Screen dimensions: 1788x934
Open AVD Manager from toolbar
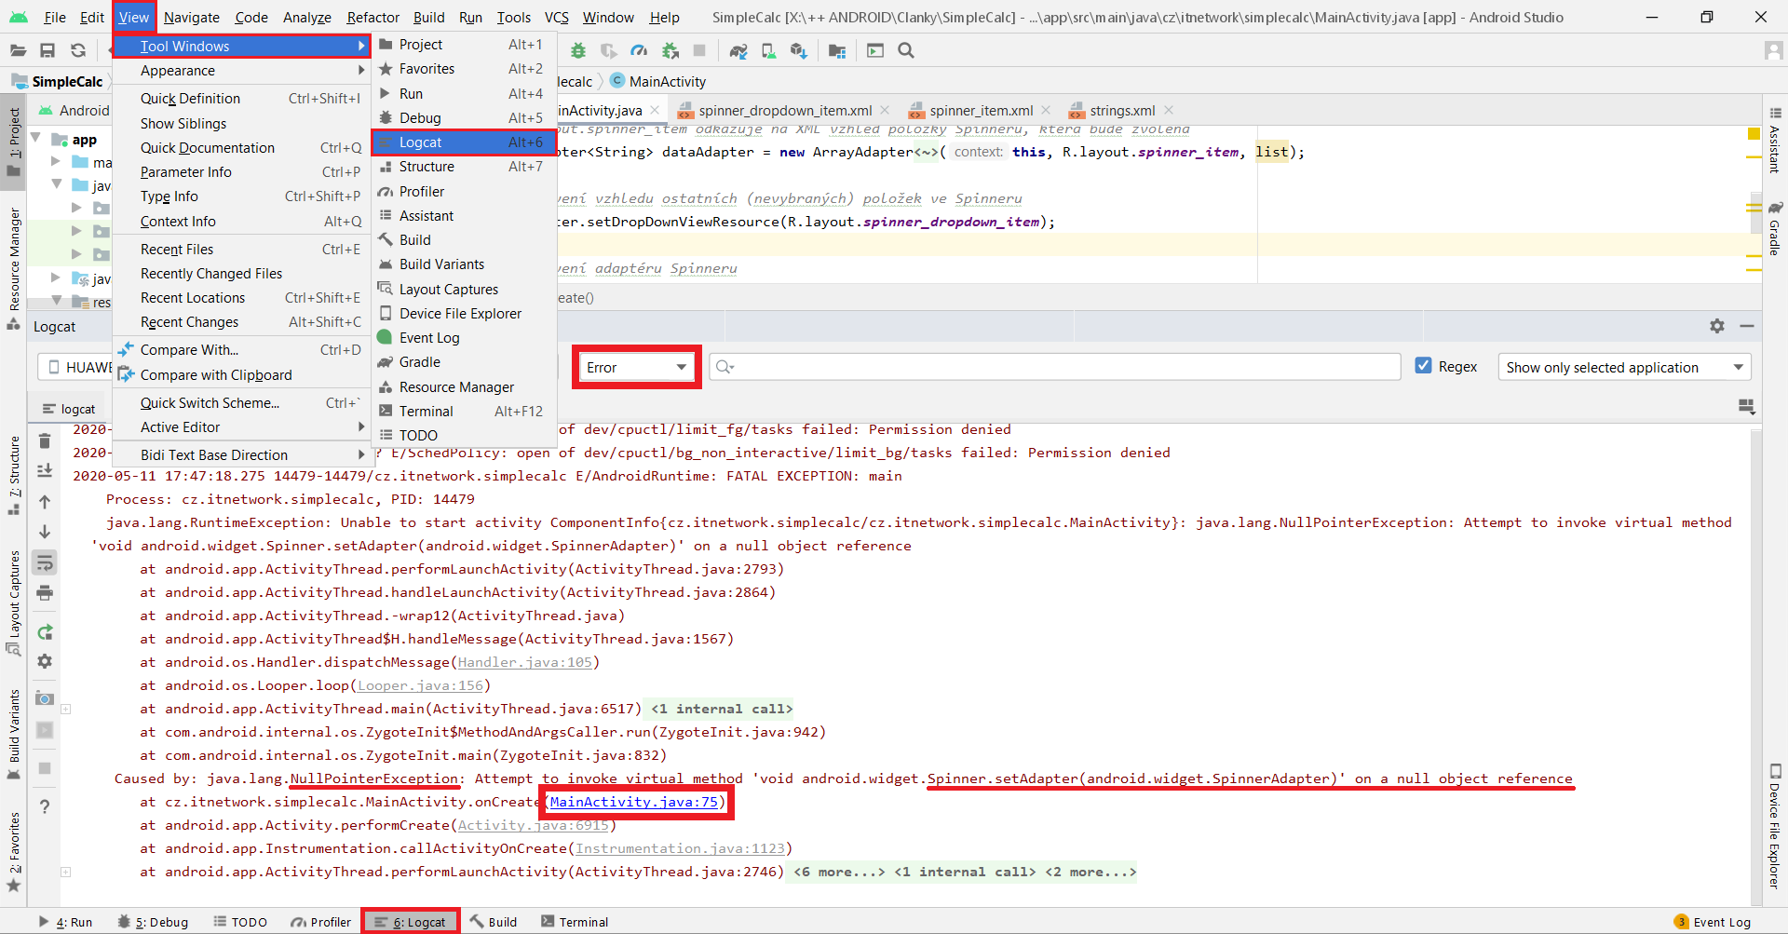pos(768,51)
